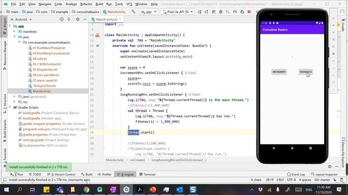This screenshot has height=195, width=348.
Task: Open the Navigate menu
Action: pyautogui.click(x=45, y=4)
